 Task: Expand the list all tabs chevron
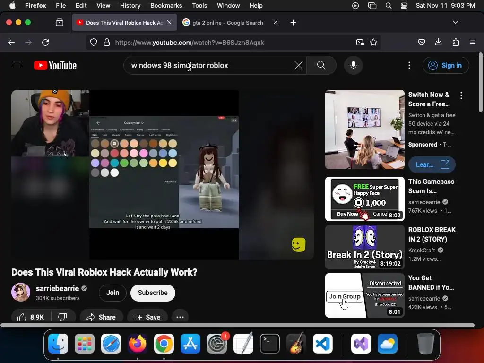click(456, 22)
